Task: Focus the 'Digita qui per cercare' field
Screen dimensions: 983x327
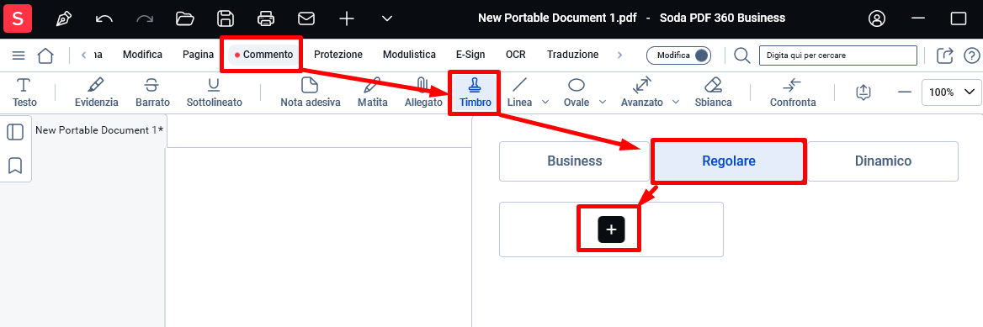Action: coord(837,55)
